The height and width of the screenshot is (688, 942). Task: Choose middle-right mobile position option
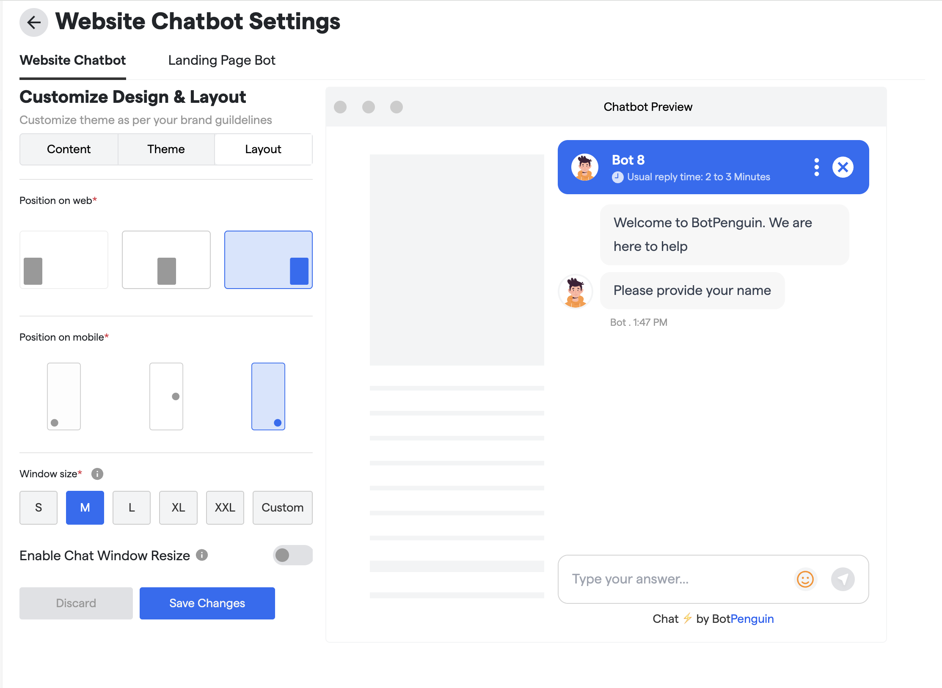pos(166,396)
